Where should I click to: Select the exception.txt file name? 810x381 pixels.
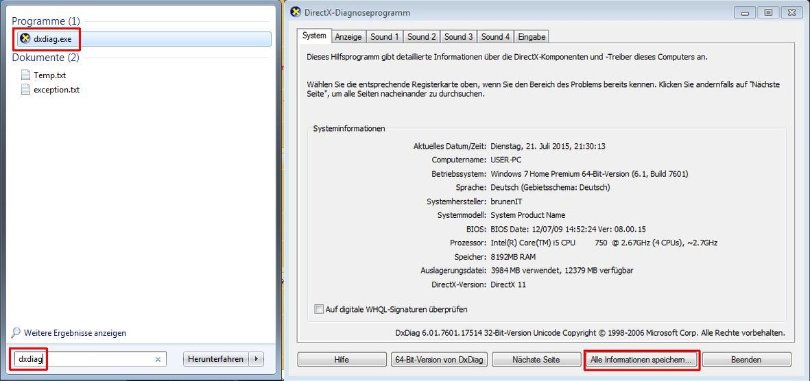click(x=57, y=90)
